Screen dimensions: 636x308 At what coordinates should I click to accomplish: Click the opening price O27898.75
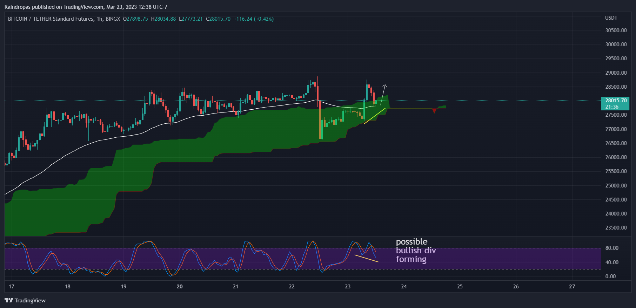tap(135, 19)
